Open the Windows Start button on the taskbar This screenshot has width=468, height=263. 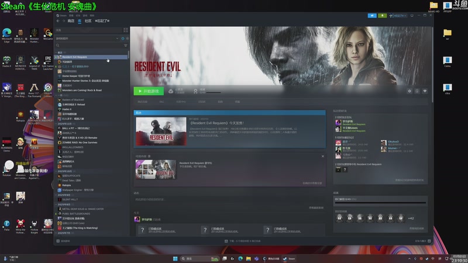coord(175,258)
